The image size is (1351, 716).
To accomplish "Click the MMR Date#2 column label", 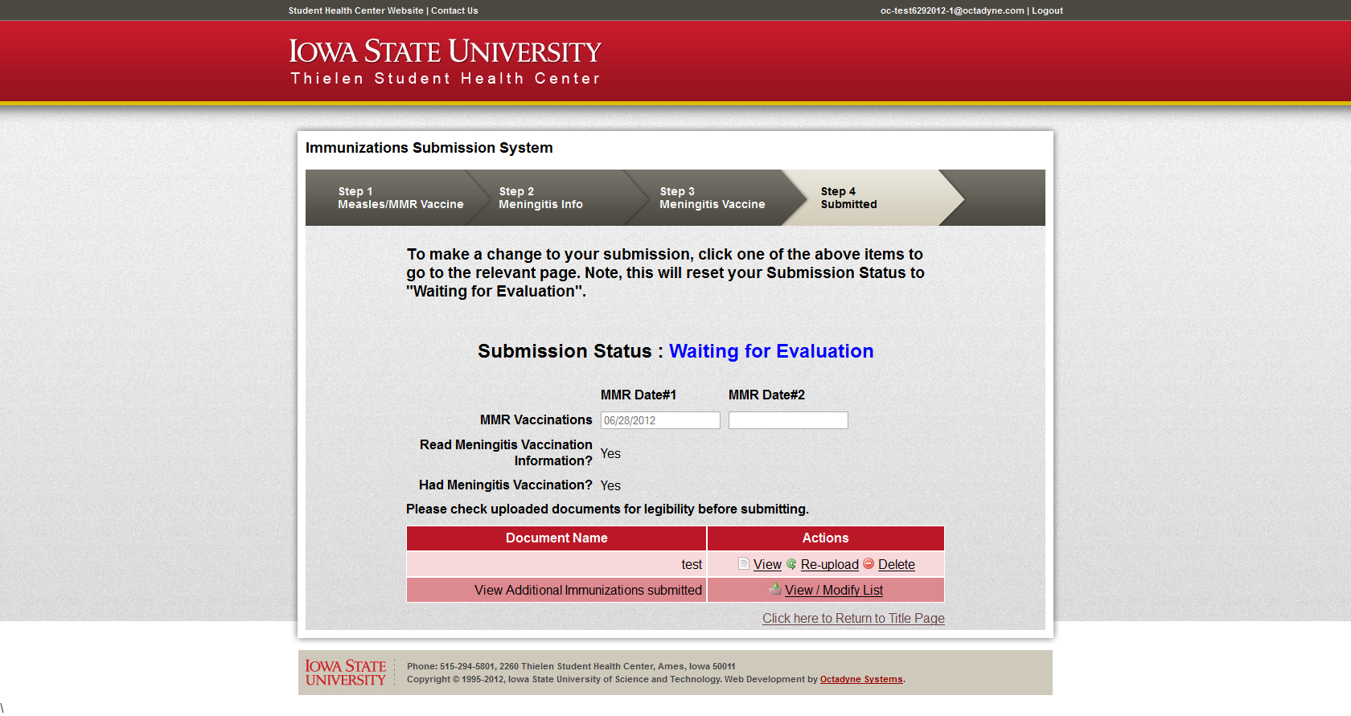I will [766, 395].
